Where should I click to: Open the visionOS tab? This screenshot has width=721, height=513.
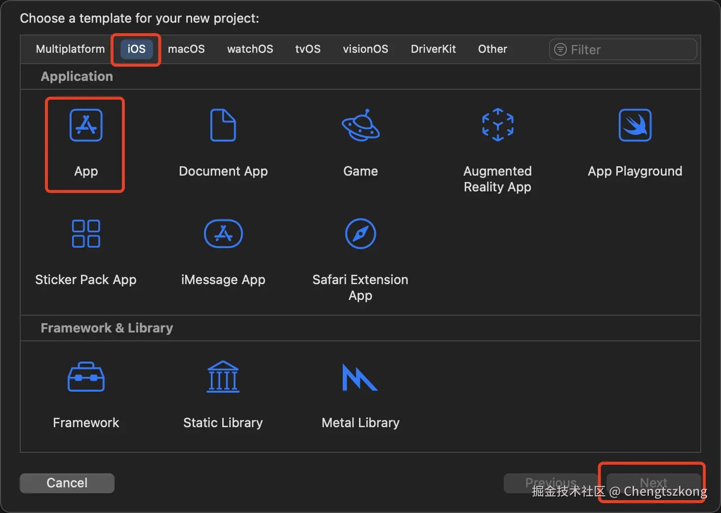point(365,49)
